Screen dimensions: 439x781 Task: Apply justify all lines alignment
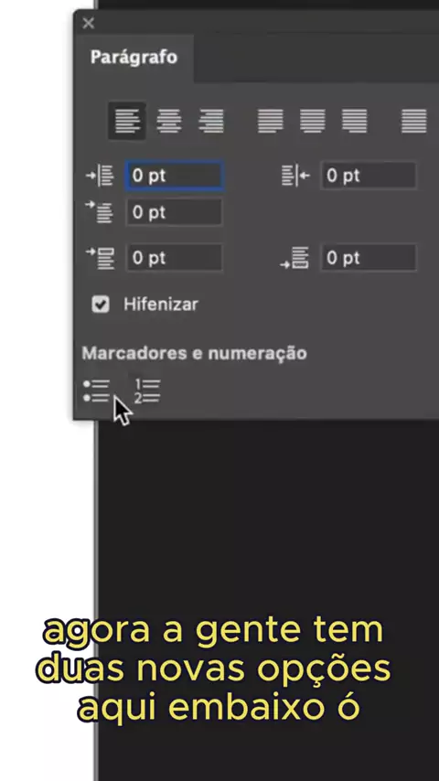[413, 121]
